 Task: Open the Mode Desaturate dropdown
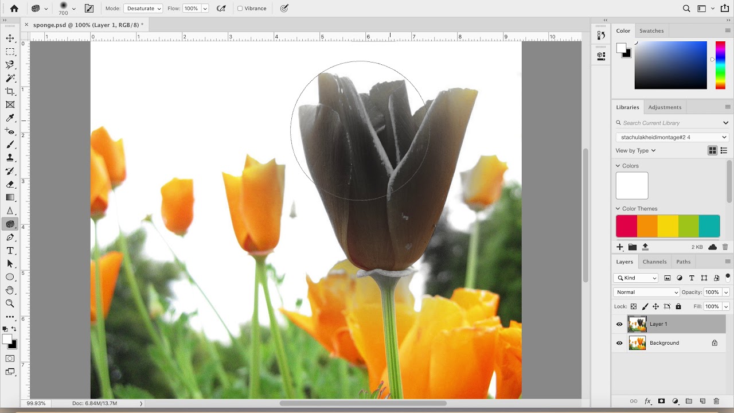point(143,9)
